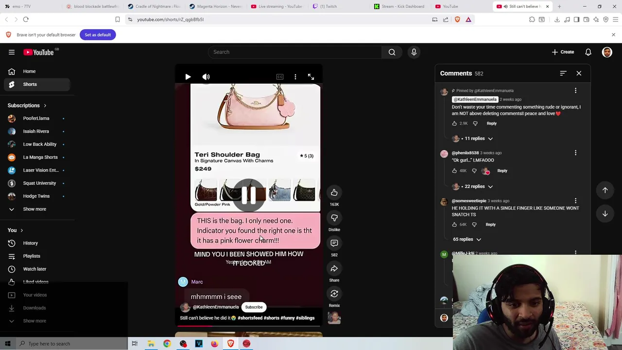Viewport: 622px width, 350px height.
Task: Expand the Subscriptions section
Action: pyautogui.click(x=27, y=105)
